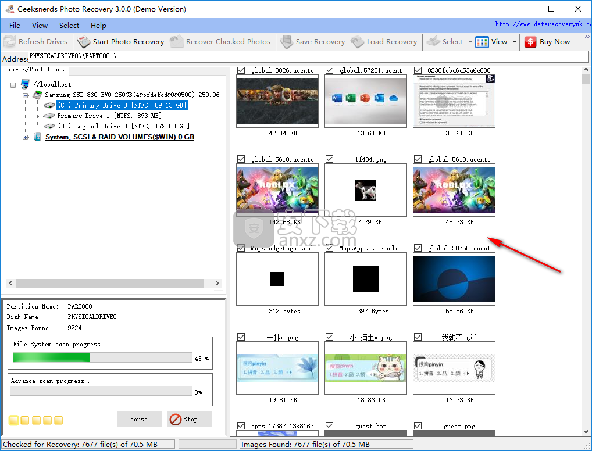Uncheck the apps.17382.1398163 checkbox
The image size is (592, 451).
[x=241, y=425]
